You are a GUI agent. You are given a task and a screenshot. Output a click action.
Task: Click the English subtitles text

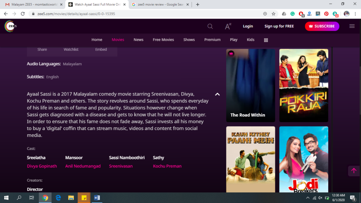pos(53,77)
